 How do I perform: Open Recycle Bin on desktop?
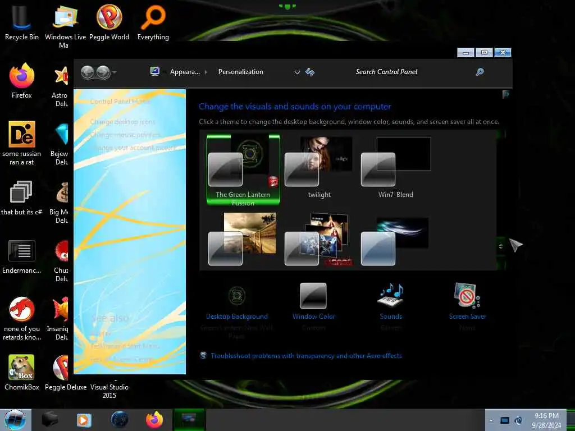tap(22, 22)
